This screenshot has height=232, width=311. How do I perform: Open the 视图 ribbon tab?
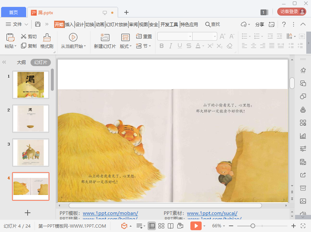144,24
